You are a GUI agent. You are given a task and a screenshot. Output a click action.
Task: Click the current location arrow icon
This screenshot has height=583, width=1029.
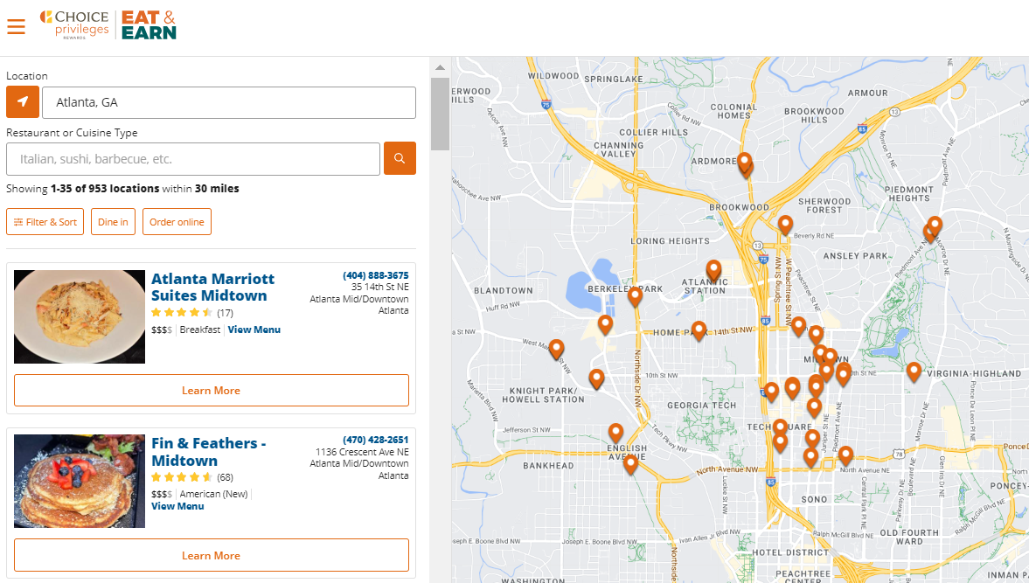coord(22,102)
